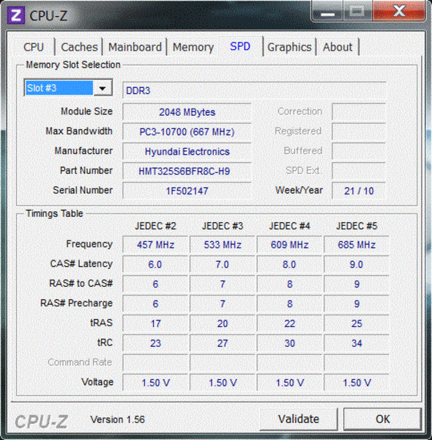432x440 pixels.
Task: Click the Module Size 2048 MBytes field
Action: pos(187,112)
